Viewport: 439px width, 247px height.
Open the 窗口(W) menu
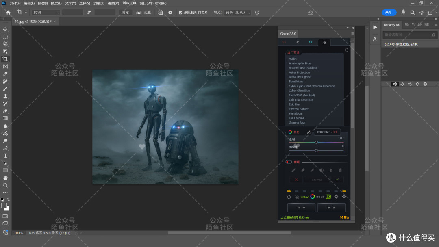[x=146, y=3]
